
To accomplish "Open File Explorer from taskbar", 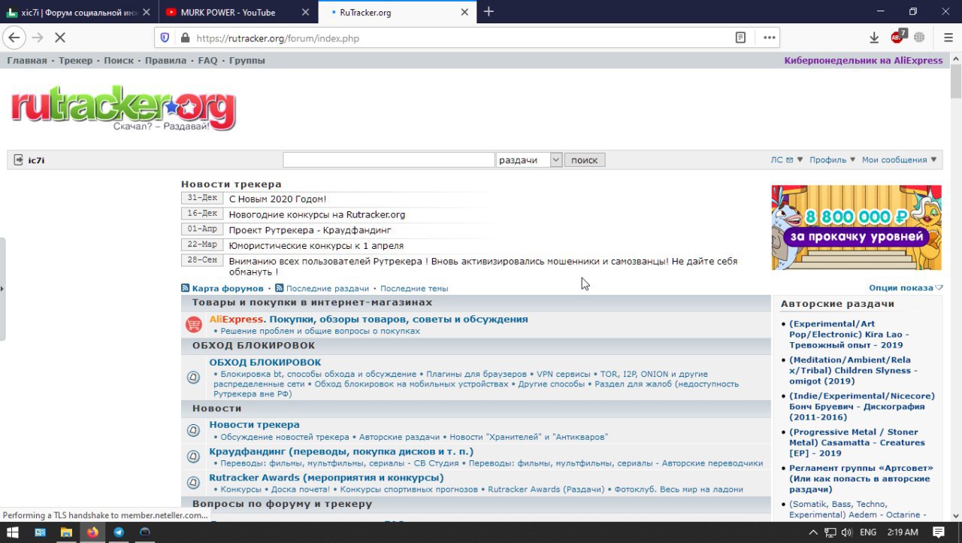I will 66,532.
